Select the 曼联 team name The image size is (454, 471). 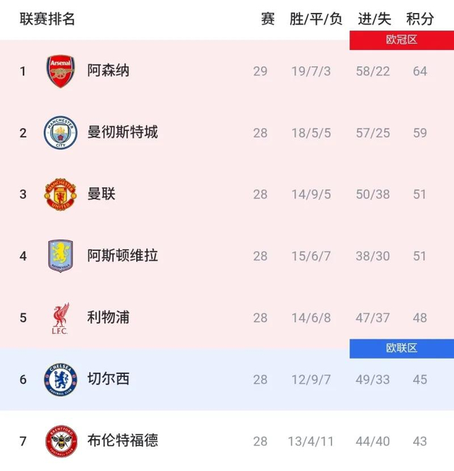(x=101, y=194)
